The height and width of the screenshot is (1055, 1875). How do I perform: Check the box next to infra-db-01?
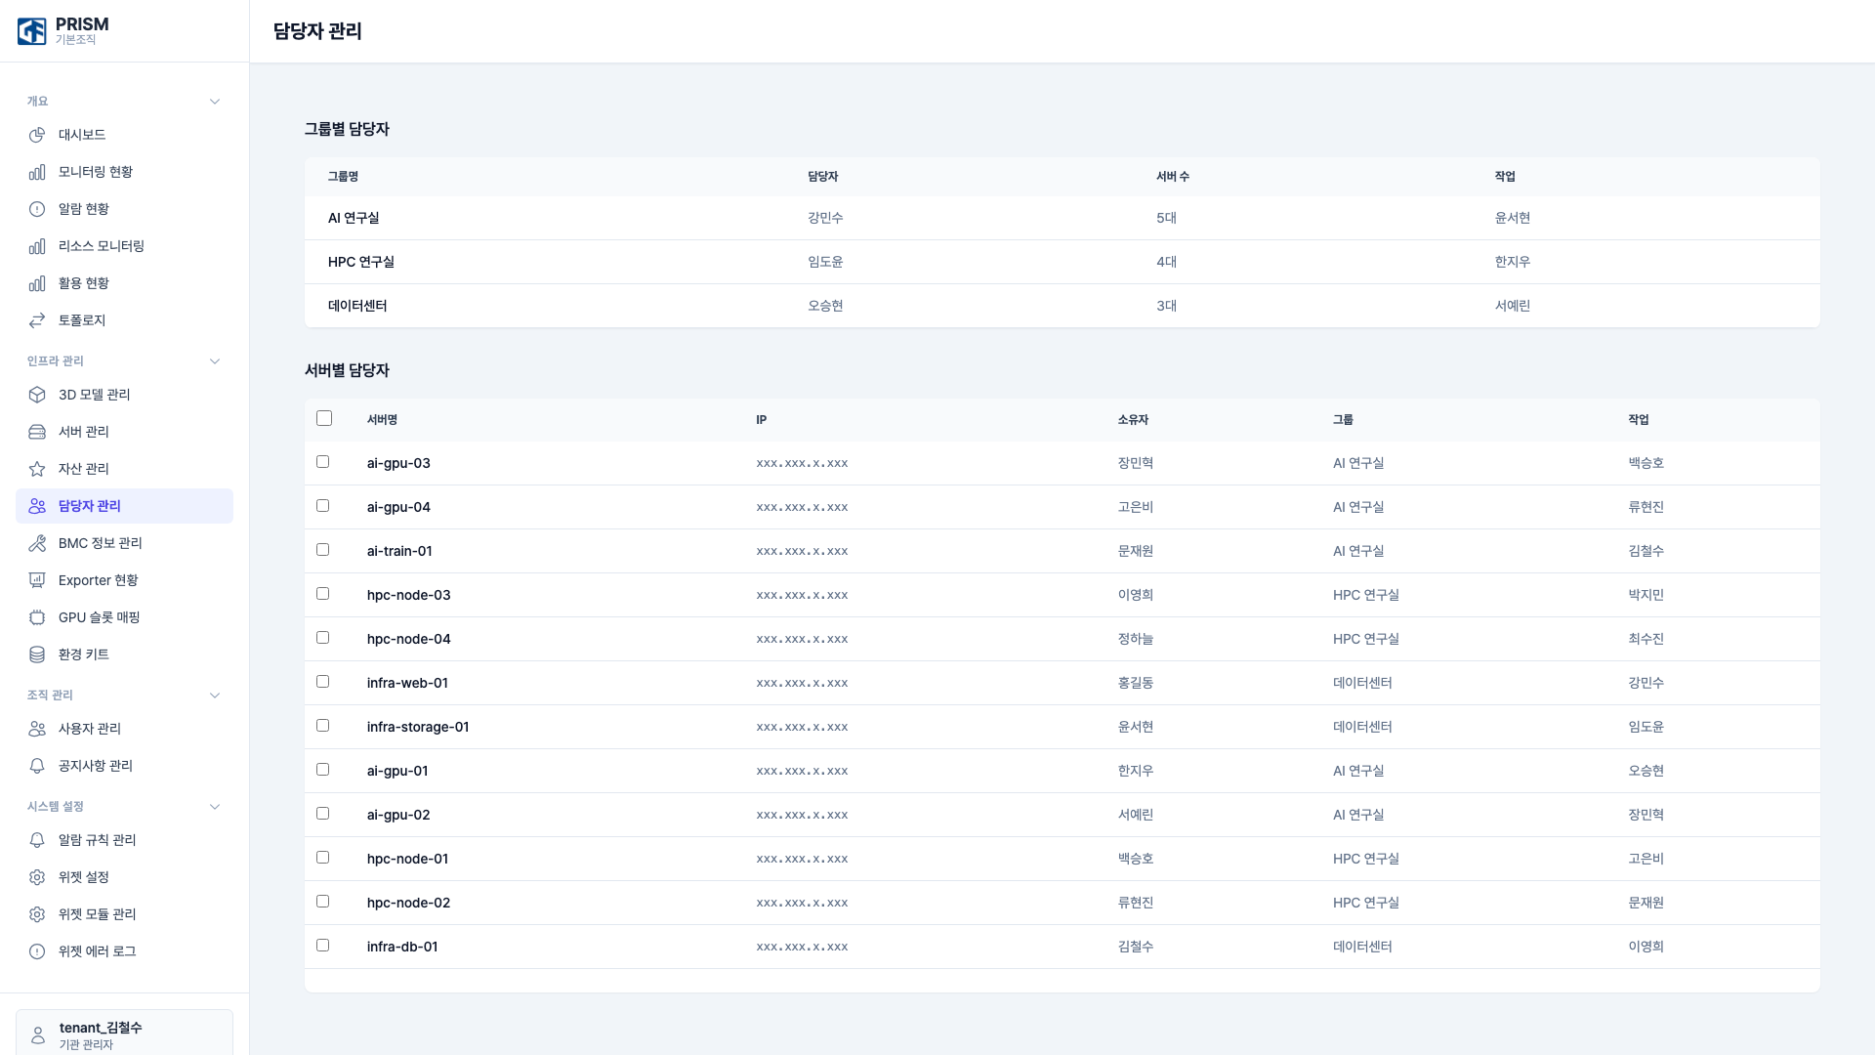coord(323,946)
